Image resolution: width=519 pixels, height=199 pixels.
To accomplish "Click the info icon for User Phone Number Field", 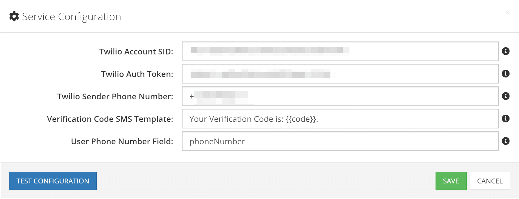I will click(x=506, y=141).
